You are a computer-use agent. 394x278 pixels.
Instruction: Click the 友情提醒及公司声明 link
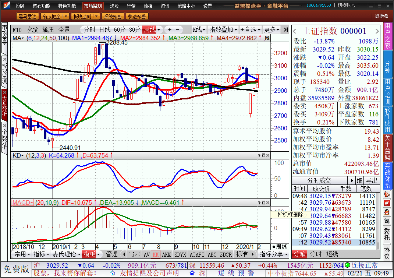click(x=149, y=273)
